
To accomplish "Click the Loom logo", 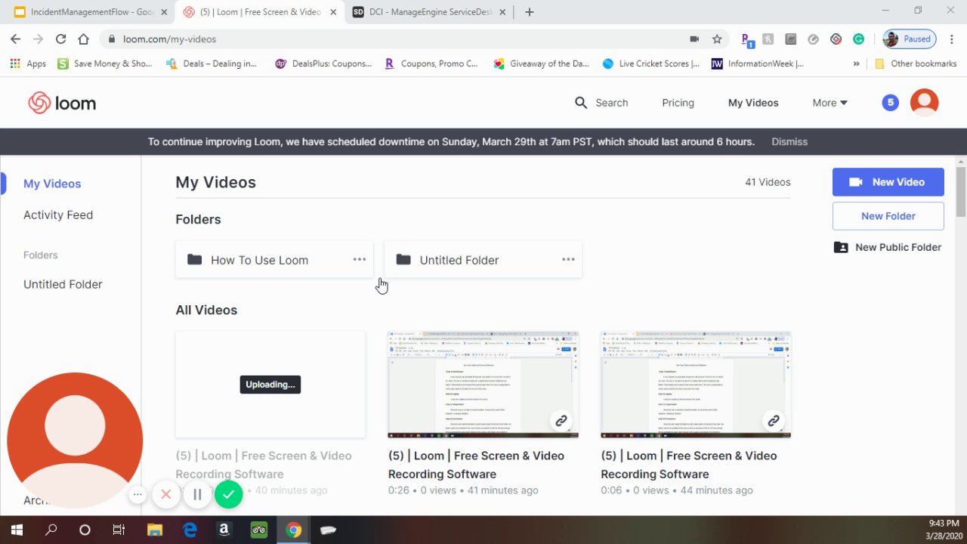I will click(62, 104).
